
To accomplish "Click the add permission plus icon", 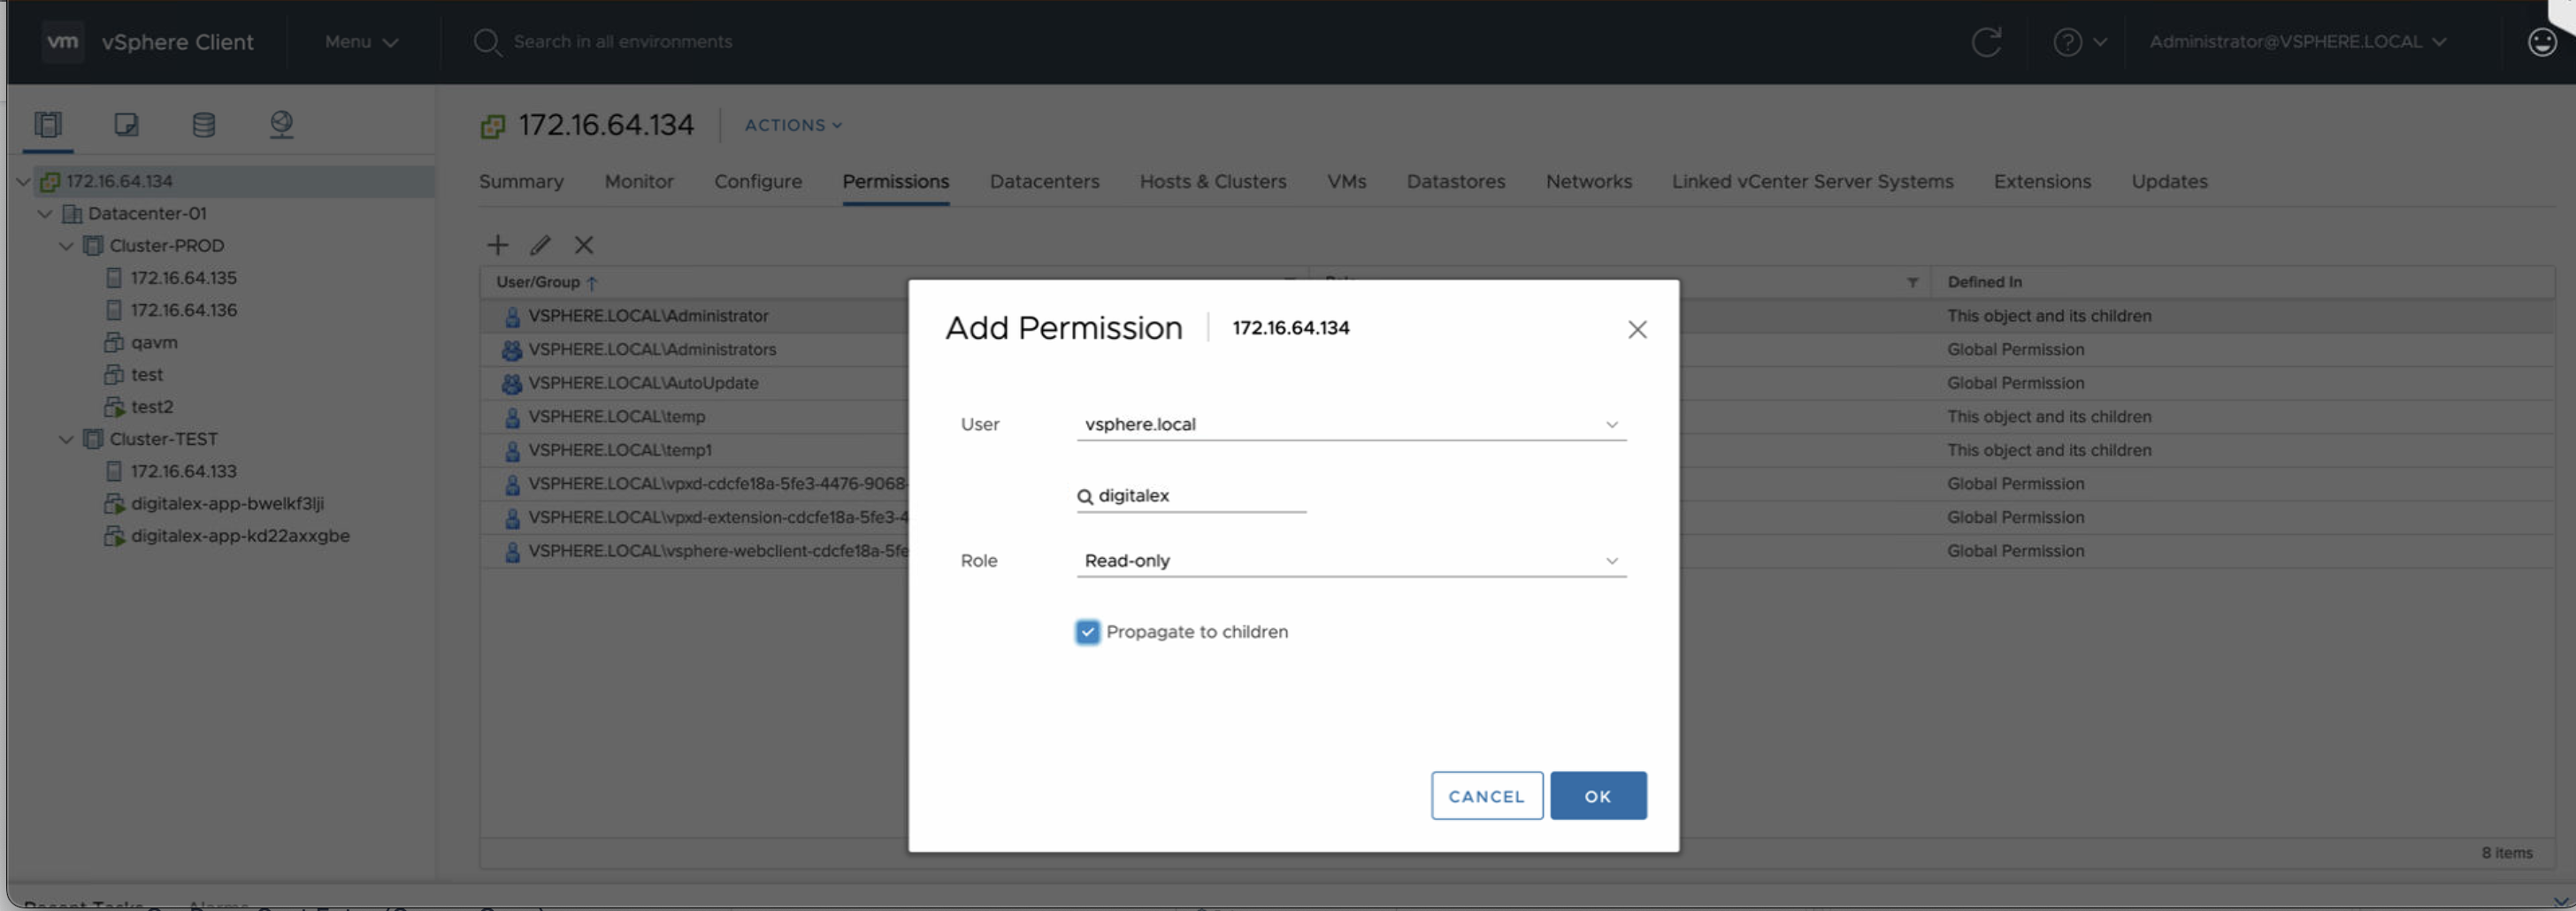I will (497, 245).
